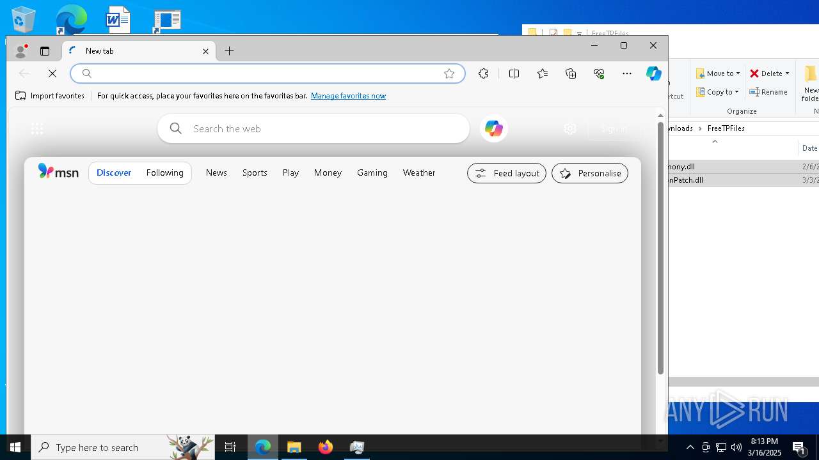Open Recycle Bin desktop icon
819x460 pixels.
(24, 20)
